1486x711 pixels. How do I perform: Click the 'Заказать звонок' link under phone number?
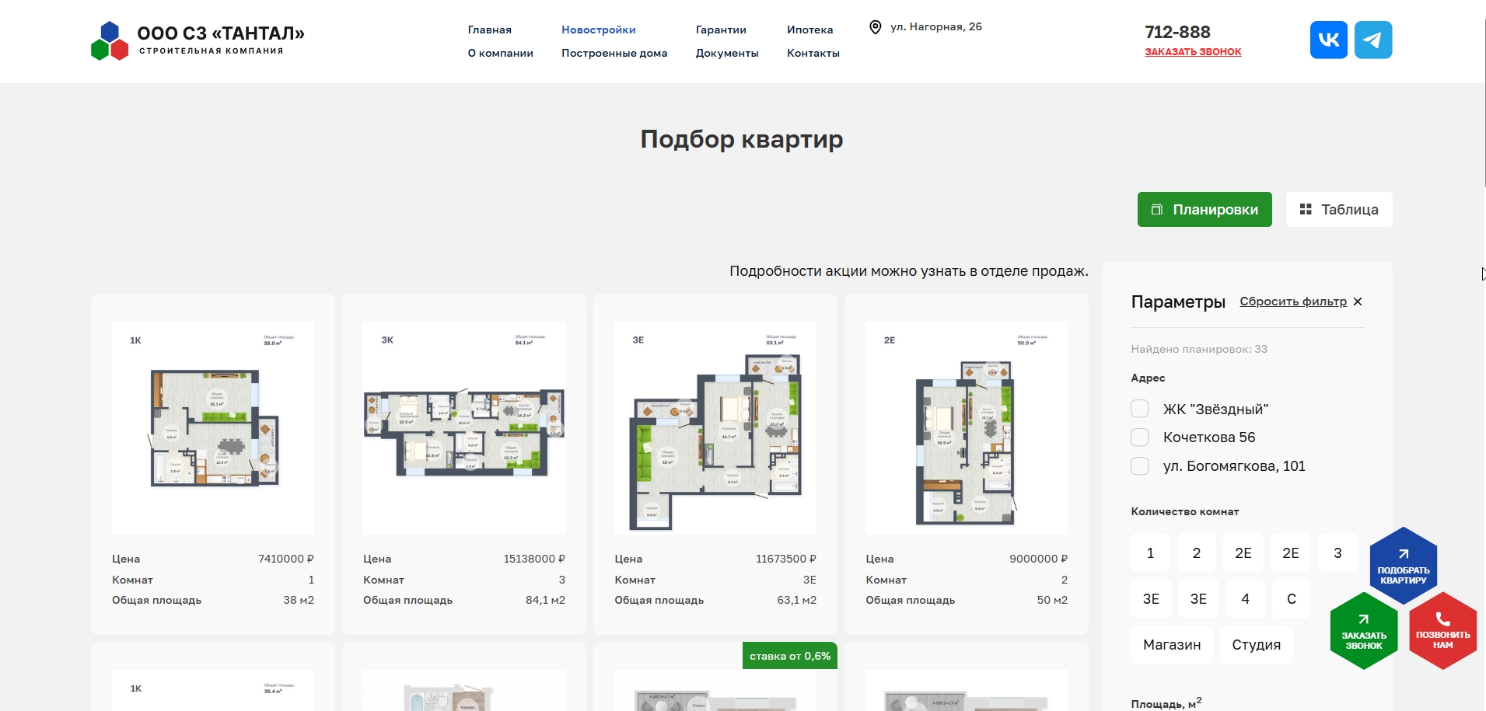click(x=1192, y=52)
